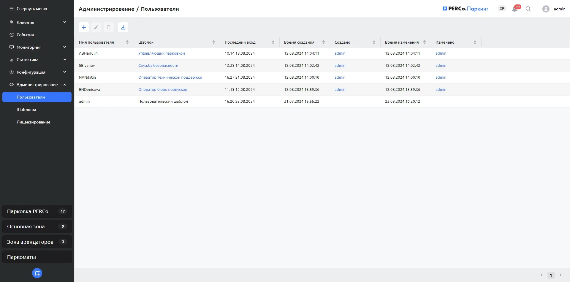Select the Основная зона button

tap(37, 226)
